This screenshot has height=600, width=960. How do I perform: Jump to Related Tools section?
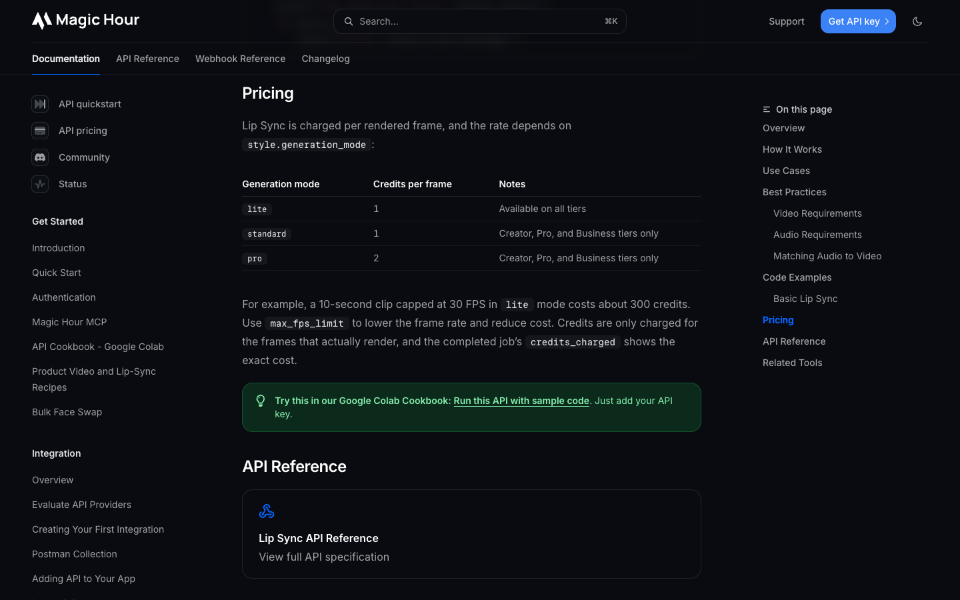[793, 363]
